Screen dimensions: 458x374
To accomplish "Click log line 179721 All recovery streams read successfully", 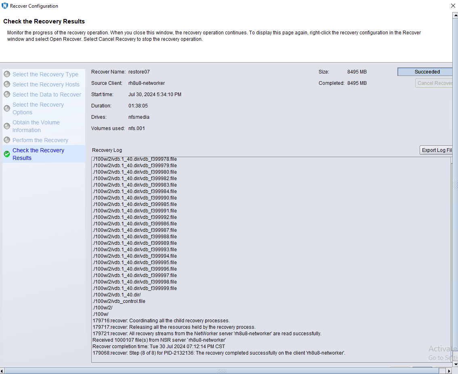I will click(207, 334).
